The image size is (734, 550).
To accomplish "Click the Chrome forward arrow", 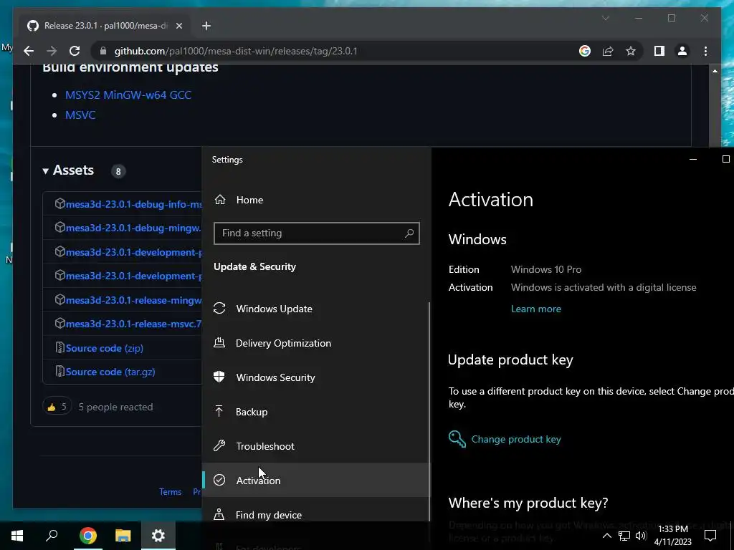I will (52, 51).
